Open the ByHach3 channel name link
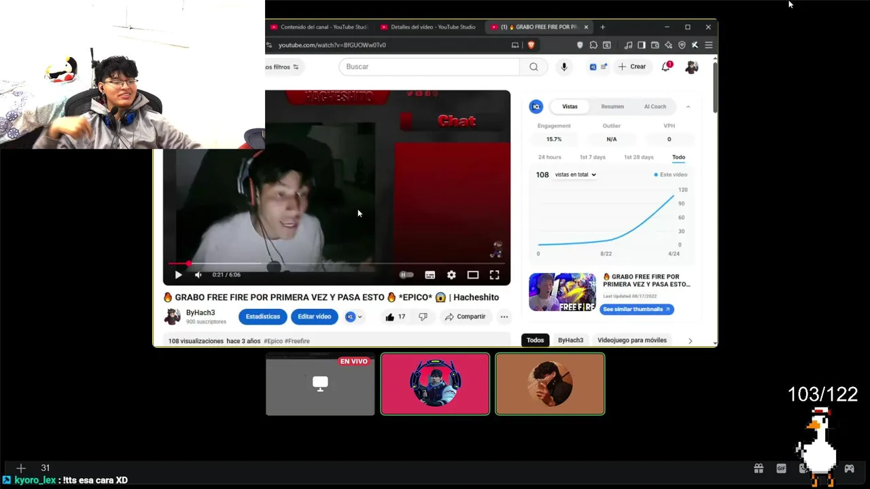870x489 pixels. (201, 313)
